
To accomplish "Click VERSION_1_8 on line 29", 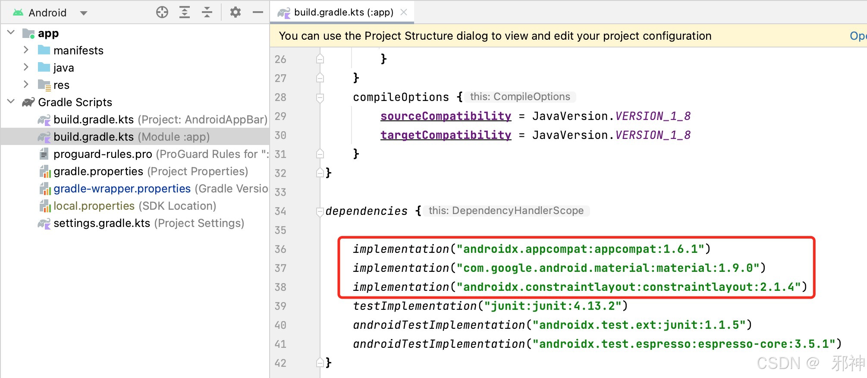I will pos(653,116).
